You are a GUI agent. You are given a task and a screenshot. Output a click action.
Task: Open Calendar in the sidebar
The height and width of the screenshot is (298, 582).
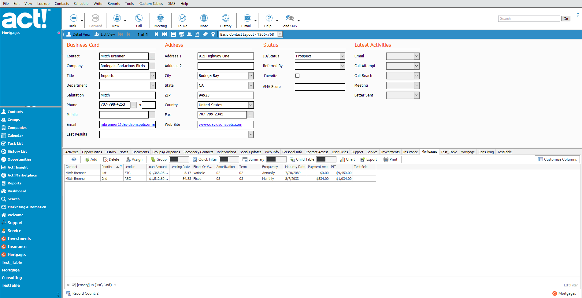pyautogui.click(x=15, y=136)
